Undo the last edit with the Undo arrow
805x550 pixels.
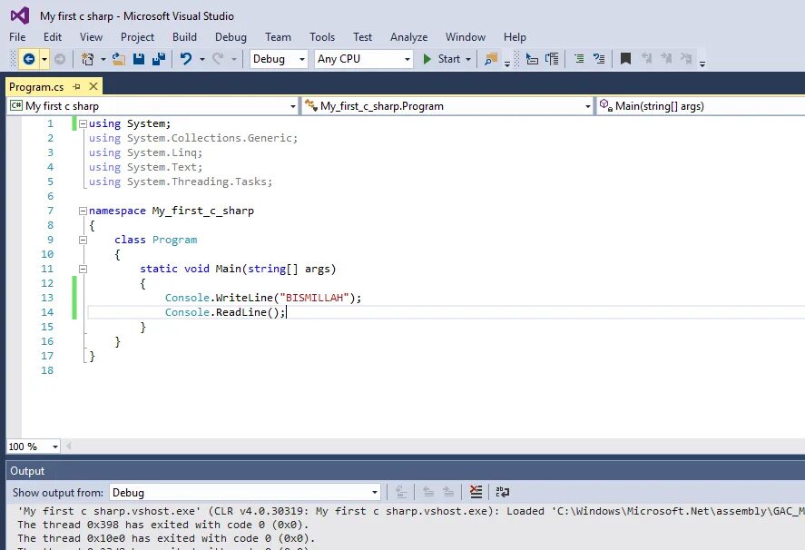click(186, 59)
